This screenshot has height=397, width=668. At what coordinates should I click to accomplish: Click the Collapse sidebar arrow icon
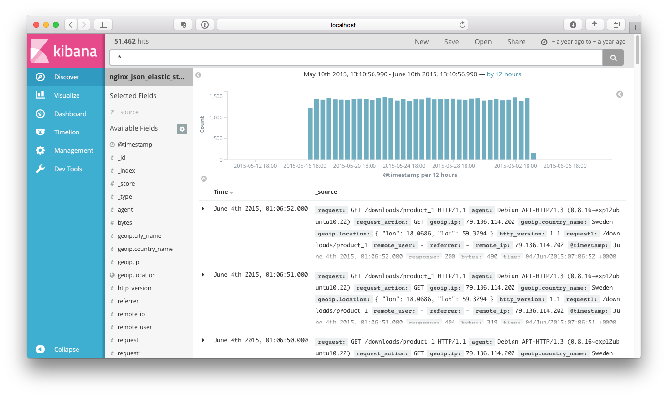point(40,349)
